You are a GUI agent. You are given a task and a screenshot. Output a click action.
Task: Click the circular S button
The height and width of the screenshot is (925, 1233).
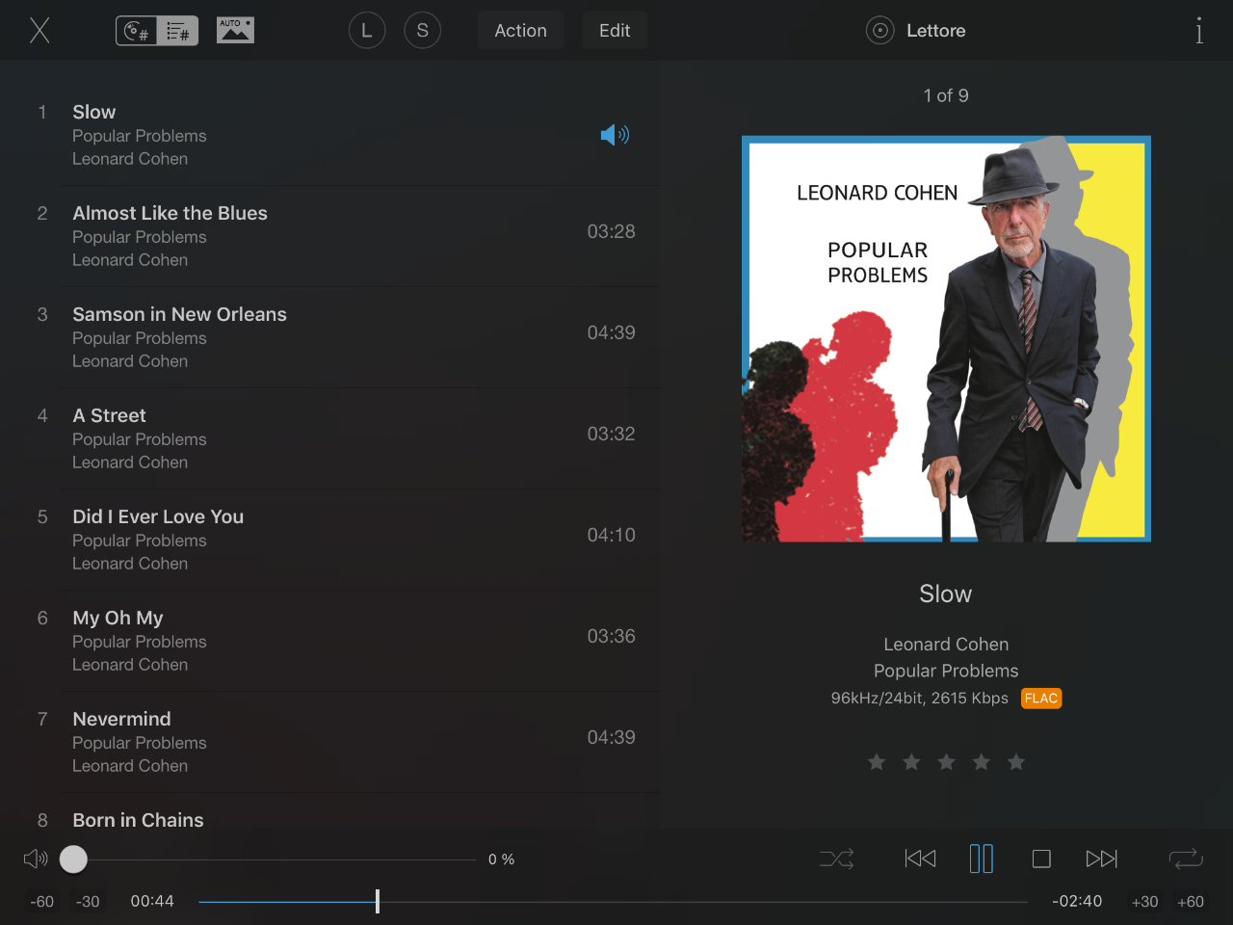[422, 31]
